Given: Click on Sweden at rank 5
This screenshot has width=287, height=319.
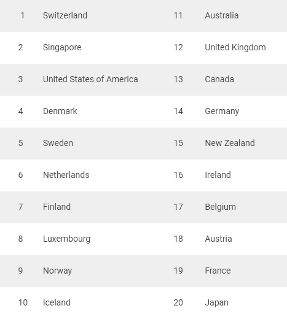Looking at the screenshot, I should point(58,143).
